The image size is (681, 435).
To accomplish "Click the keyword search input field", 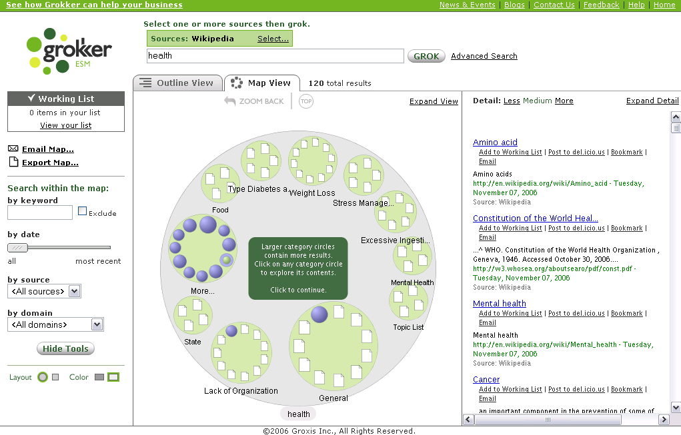I will pos(40,213).
